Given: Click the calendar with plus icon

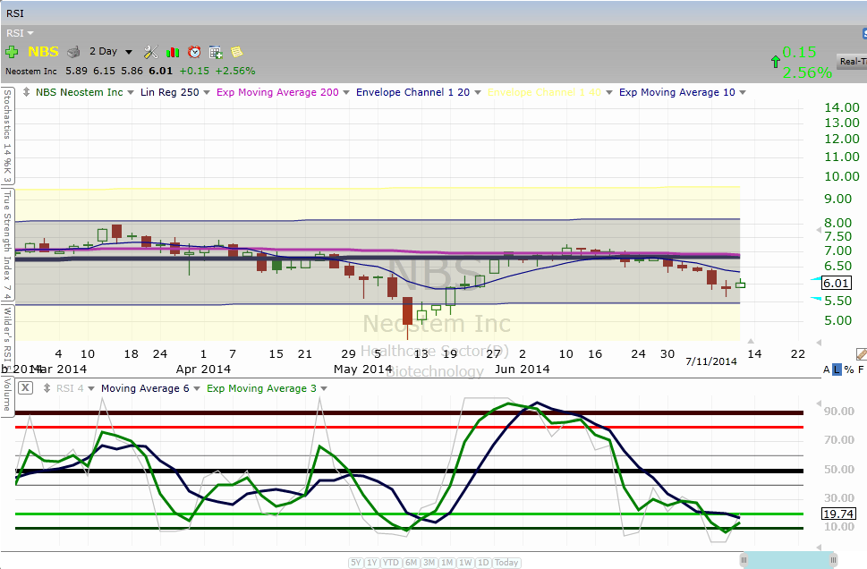Looking at the screenshot, I should (216, 52).
